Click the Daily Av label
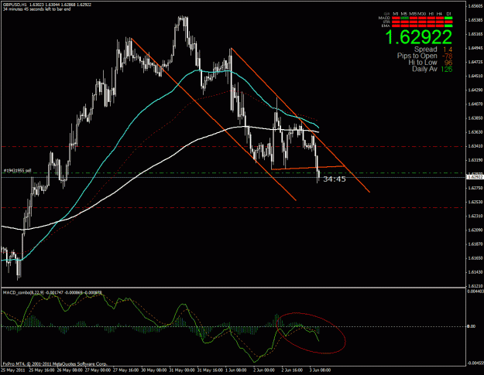This screenshot has height=375, width=484. point(424,69)
